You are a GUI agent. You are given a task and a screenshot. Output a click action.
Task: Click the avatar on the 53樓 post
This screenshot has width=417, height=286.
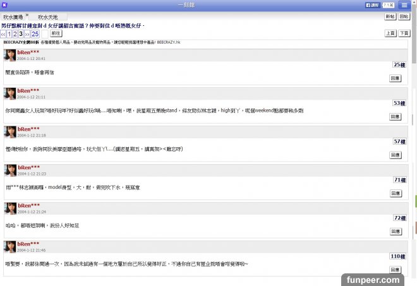[9, 93]
